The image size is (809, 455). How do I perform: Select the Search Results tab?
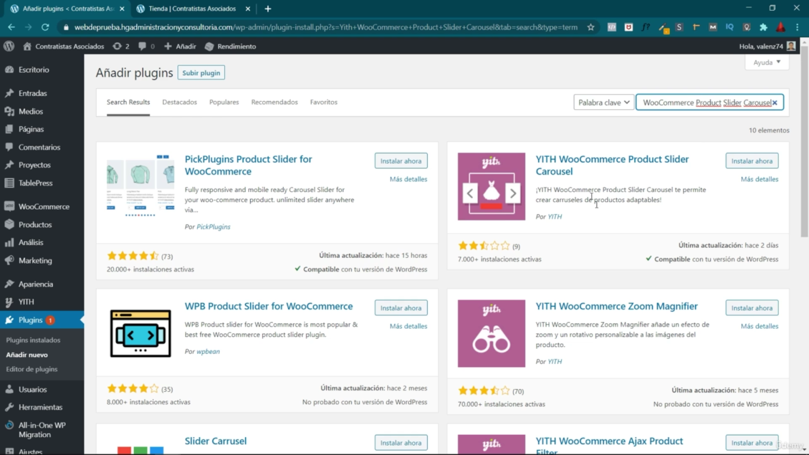point(128,102)
